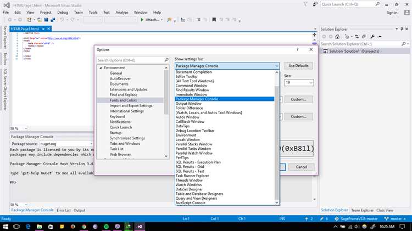412x231 pixels.
Task: Open Microsoft Edge from the taskbar
Action: click(28, 227)
